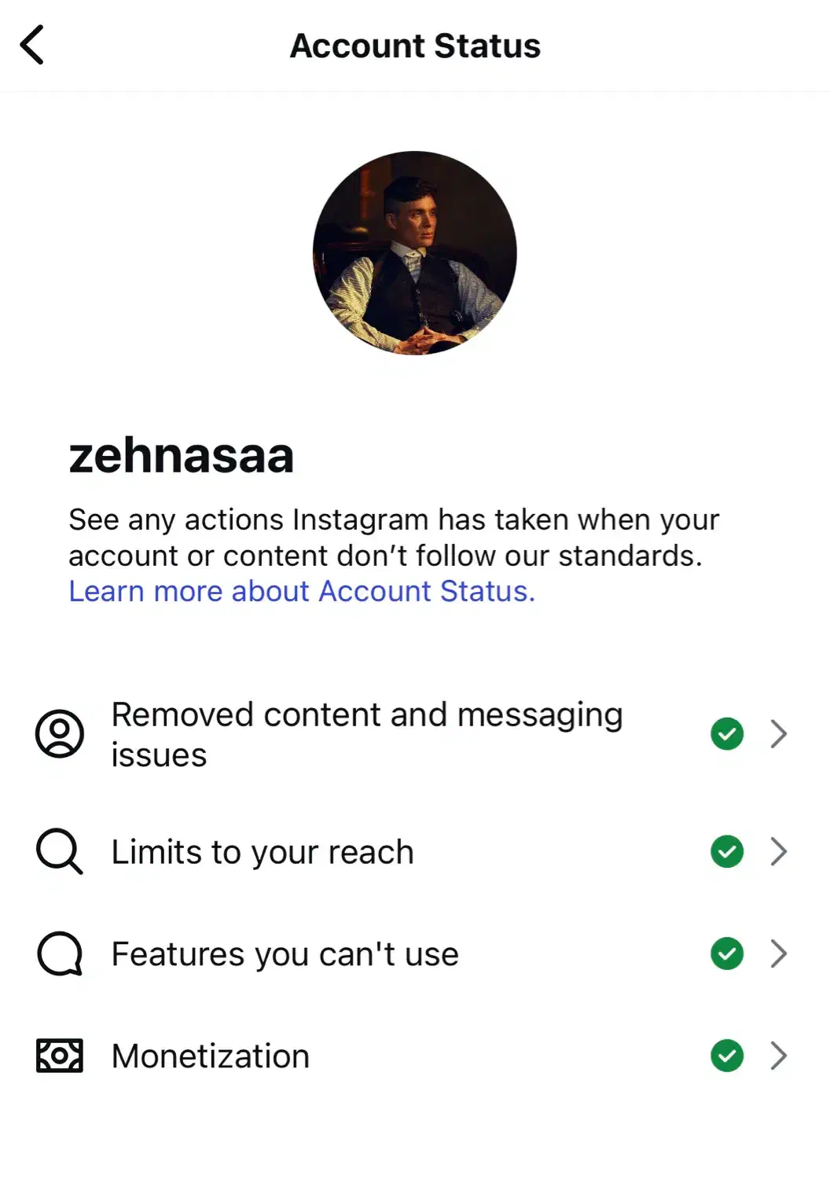The height and width of the screenshot is (1179, 830).
Task: Click green checkmark for Features you can't use
Action: point(727,953)
